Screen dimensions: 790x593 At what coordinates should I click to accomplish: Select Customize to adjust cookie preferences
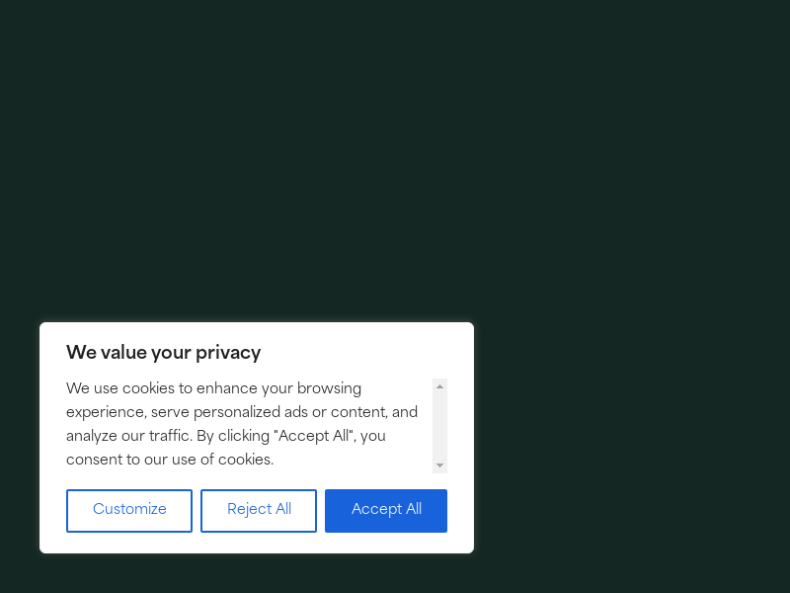tap(129, 510)
